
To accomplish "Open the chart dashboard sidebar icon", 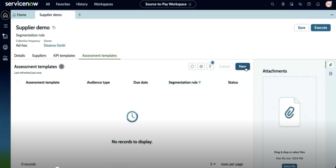I will (5, 58).
